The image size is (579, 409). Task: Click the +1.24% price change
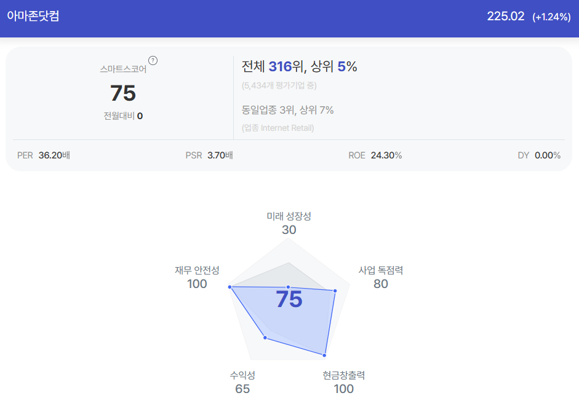tap(551, 17)
